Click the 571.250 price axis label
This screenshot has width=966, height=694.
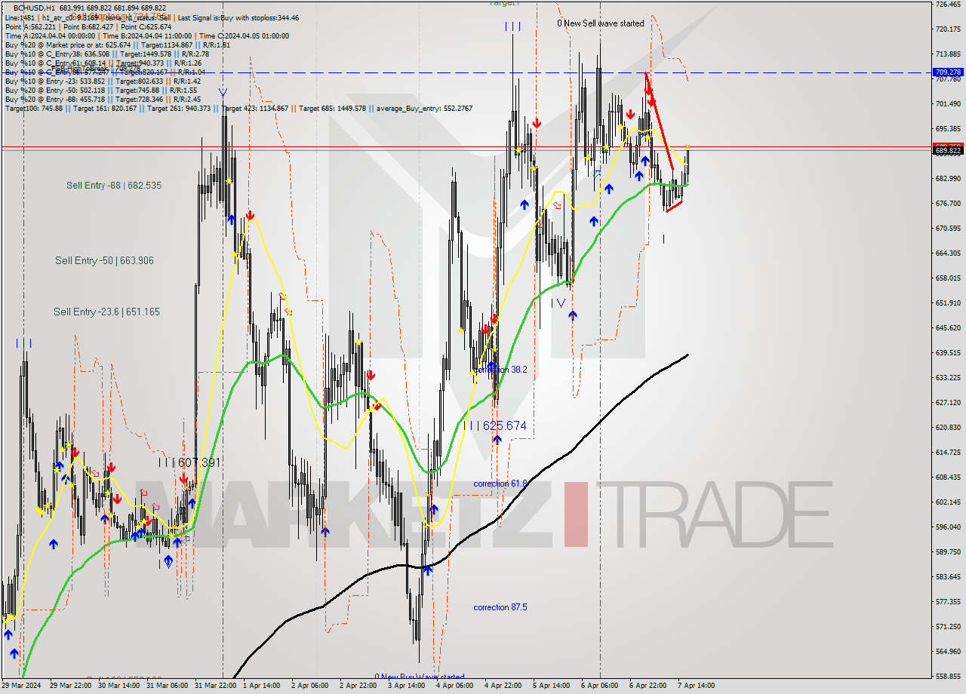click(948, 627)
